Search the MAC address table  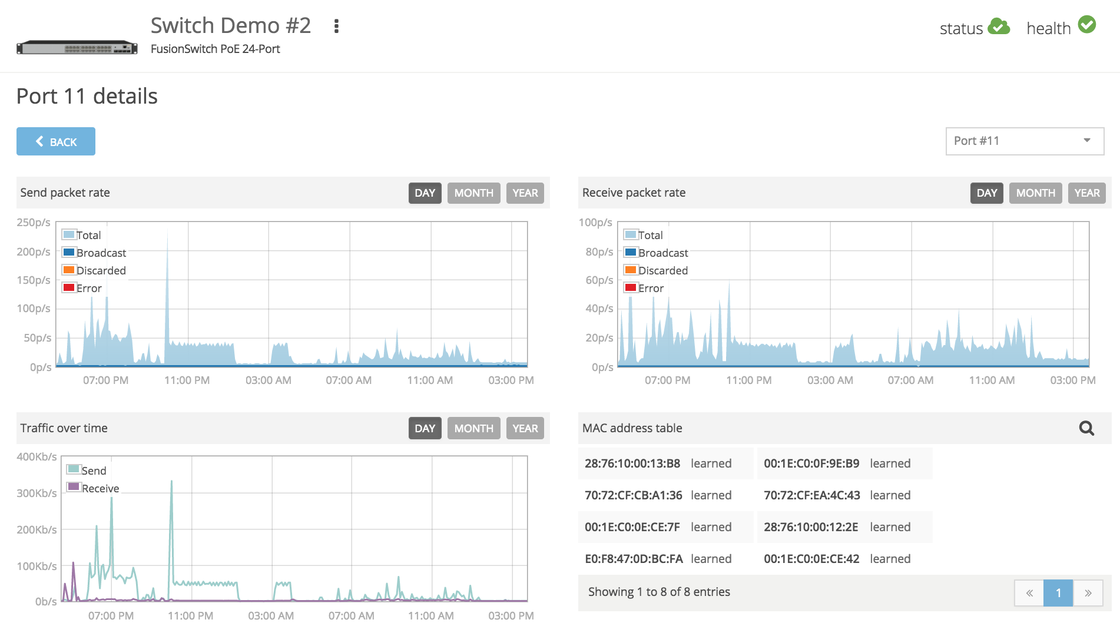point(1086,428)
